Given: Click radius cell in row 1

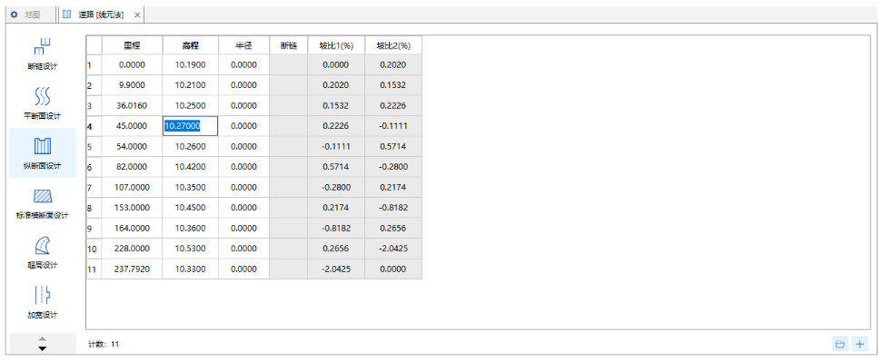Looking at the screenshot, I should pos(243,64).
